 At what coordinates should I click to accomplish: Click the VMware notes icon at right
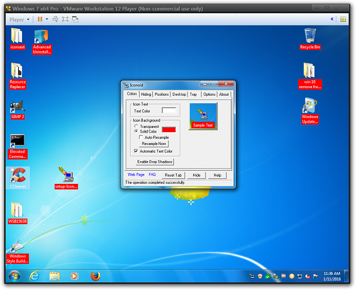coord(343,19)
